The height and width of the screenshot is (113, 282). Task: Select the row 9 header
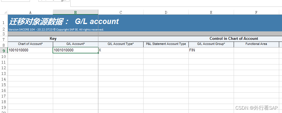coord(4,50)
